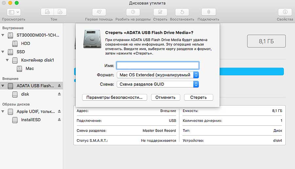Click the Erase (Стереть) dialog button
This screenshot has height=169, width=295.
click(199, 97)
